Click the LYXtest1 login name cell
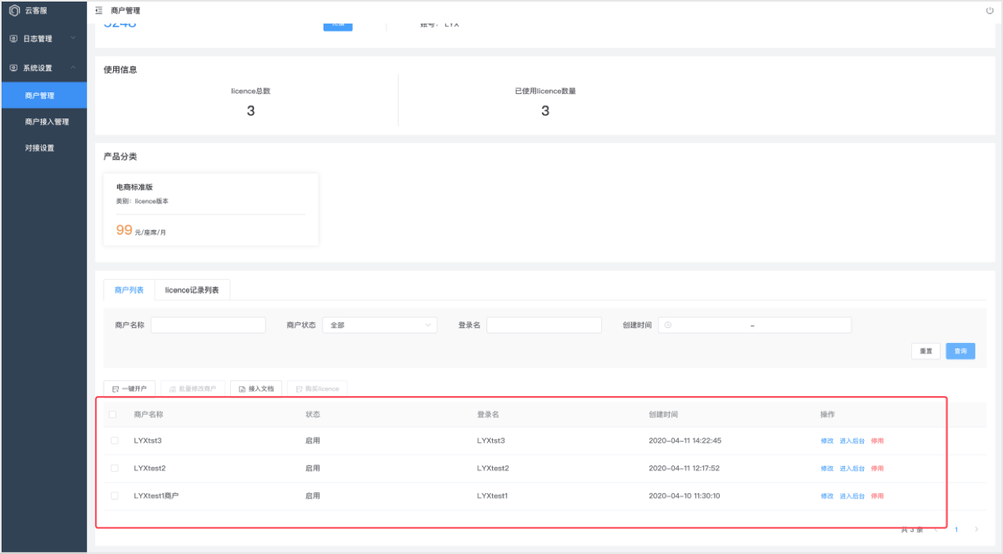This screenshot has height=554, width=1003. point(492,496)
